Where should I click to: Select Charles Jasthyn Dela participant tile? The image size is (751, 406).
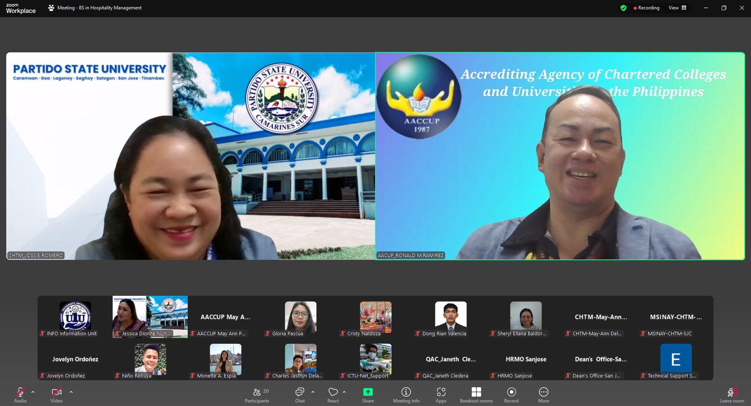click(300, 359)
